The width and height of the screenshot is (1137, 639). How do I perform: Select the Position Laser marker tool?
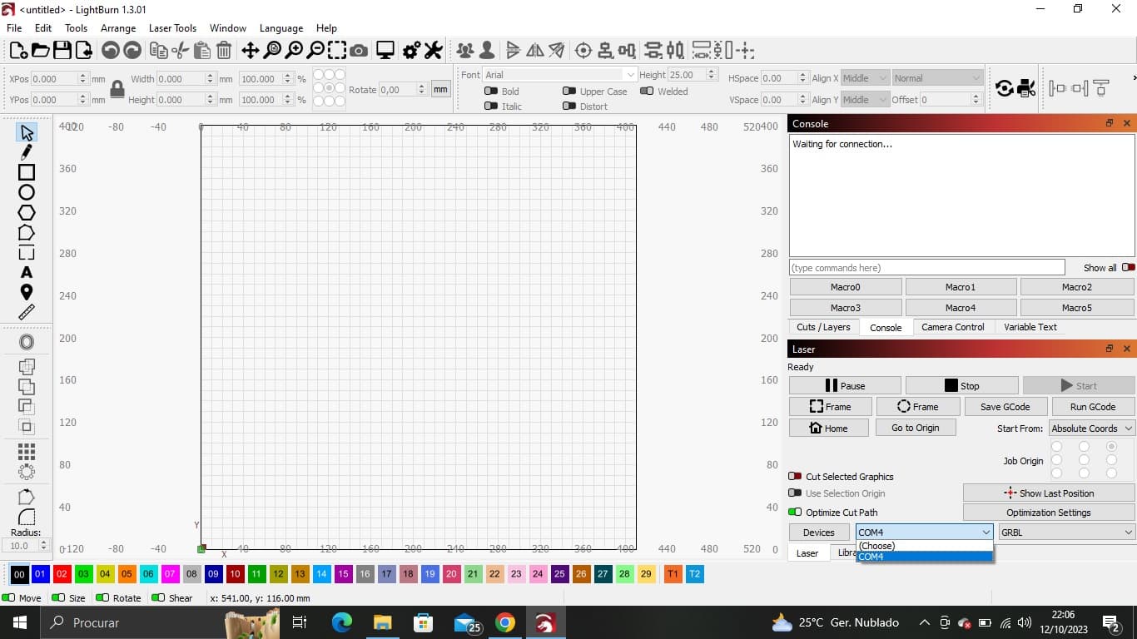click(27, 292)
